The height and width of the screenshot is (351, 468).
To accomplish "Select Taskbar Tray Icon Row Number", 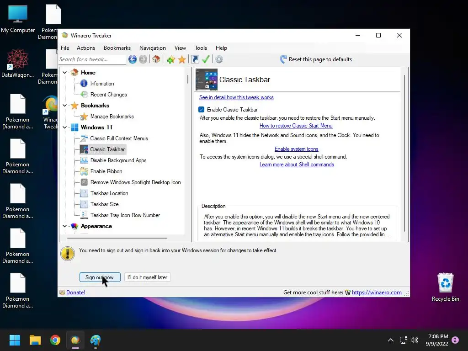I will [125, 215].
